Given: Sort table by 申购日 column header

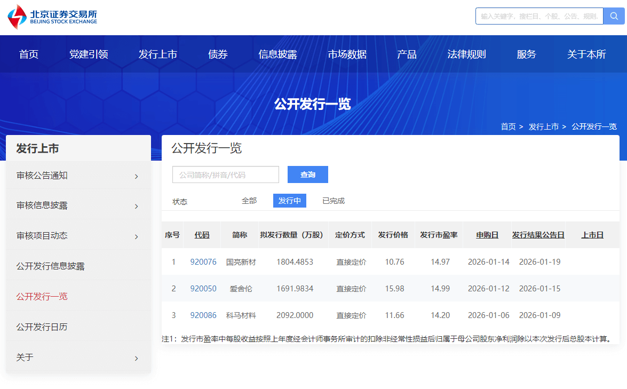Looking at the screenshot, I should click(487, 235).
